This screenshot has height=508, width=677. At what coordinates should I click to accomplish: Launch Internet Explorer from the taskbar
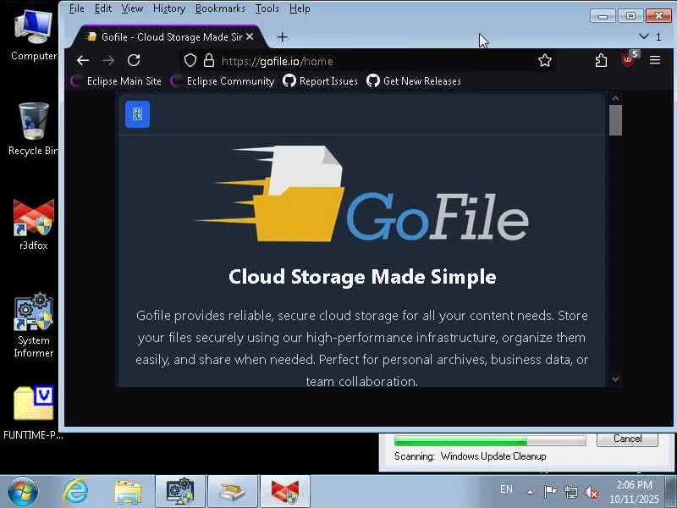click(75, 492)
